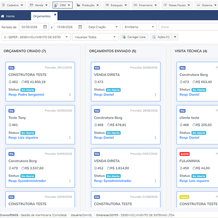Click the Ações (+) button
Screen dimensions: 218x218
[161, 37]
